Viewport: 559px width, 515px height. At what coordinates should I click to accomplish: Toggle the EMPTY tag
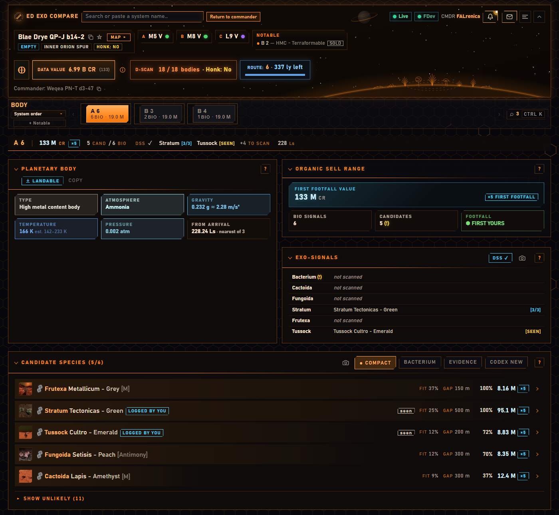tap(29, 47)
